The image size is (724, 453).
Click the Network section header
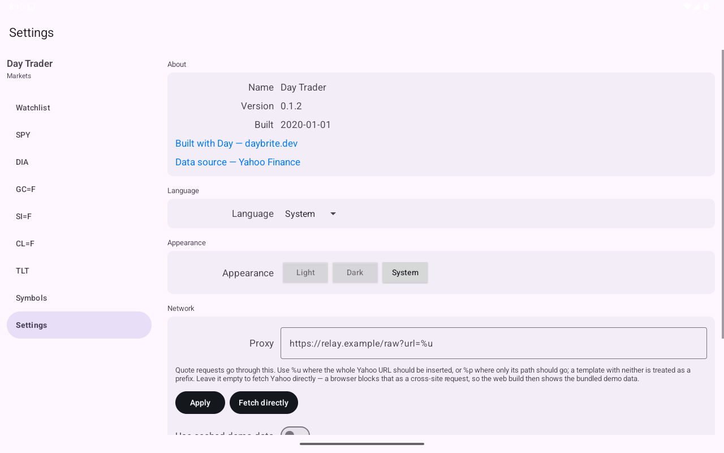coord(181,308)
